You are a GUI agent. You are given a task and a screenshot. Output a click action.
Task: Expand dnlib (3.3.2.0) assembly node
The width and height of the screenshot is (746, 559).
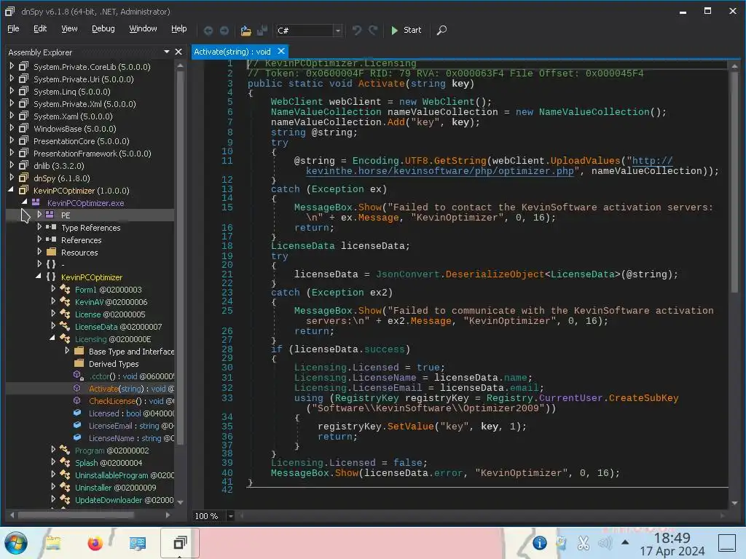[12, 165]
